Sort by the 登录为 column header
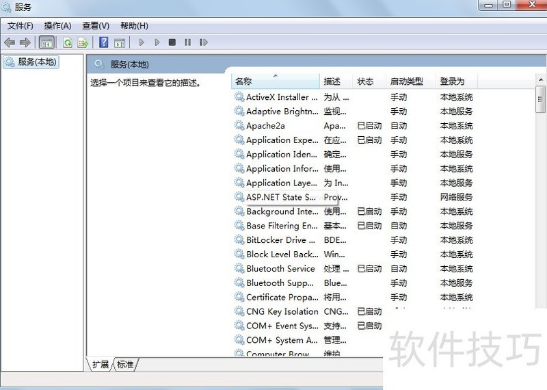Image resolution: width=547 pixels, height=390 pixels. point(456,81)
